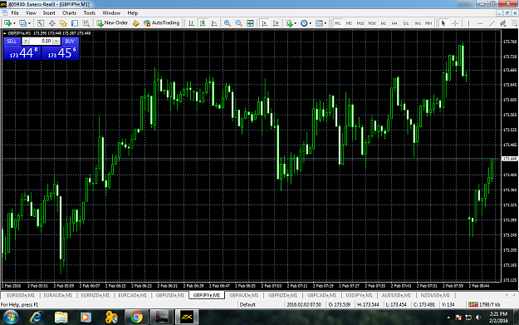The width and height of the screenshot is (519, 325).
Task: Click the BUY button
Action: 70,42
